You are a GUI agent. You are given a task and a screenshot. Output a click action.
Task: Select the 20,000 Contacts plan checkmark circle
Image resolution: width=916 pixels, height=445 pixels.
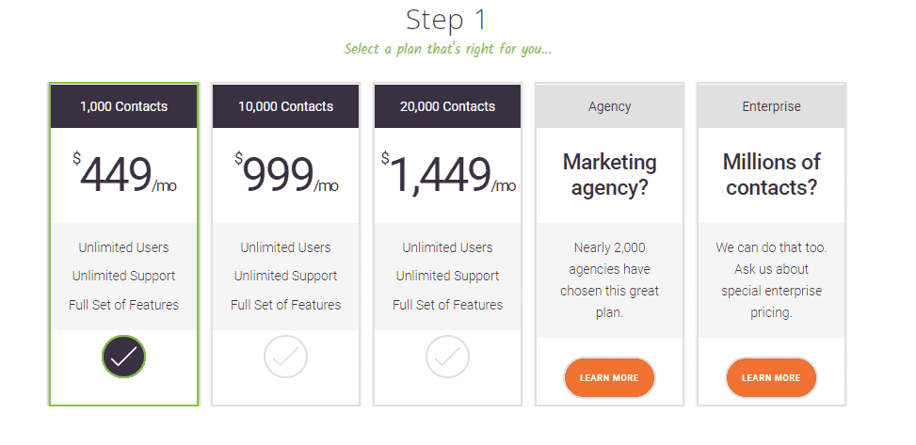(447, 357)
